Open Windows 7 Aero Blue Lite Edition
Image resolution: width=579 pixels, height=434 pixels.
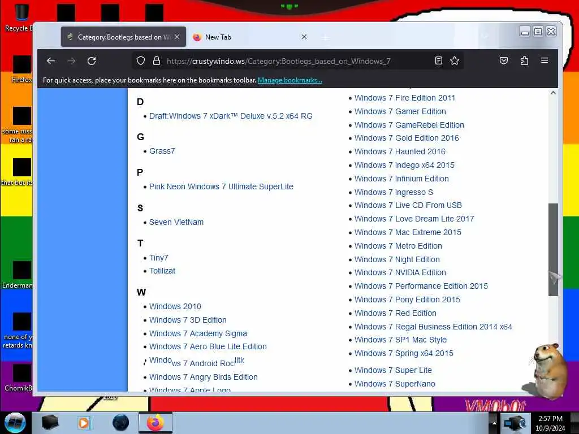point(208,346)
